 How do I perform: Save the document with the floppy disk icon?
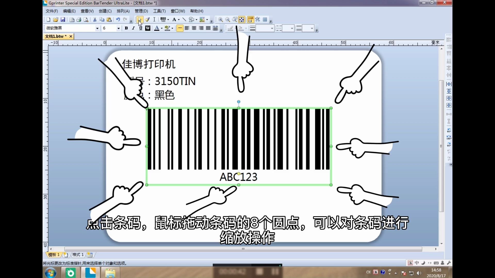click(x=63, y=20)
